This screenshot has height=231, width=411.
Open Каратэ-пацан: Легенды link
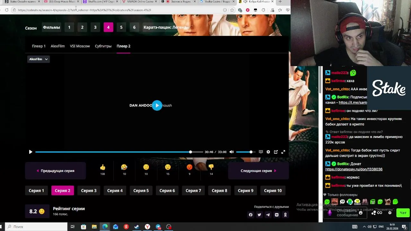pyautogui.click(x=166, y=27)
